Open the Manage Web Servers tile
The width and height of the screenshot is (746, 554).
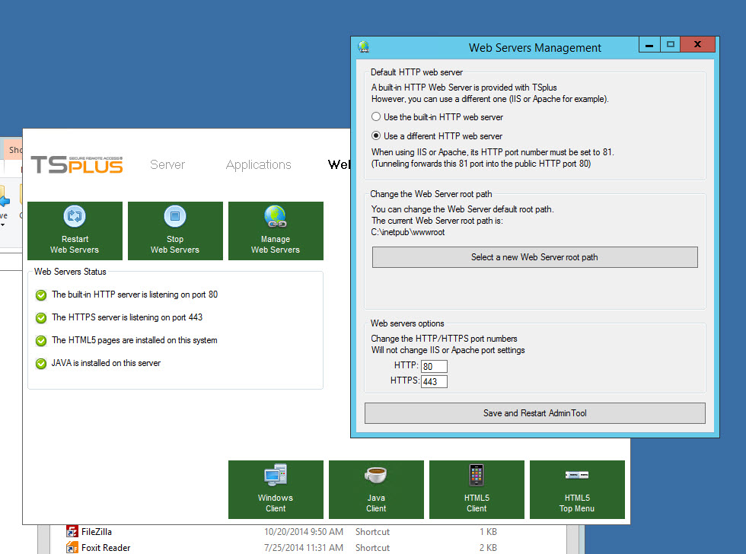click(x=276, y=231)
